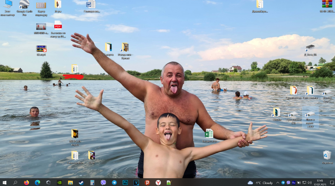Open the Windows Start menu
The width and height of the screenshot is (335, 186).
click(x=4, y=183)
